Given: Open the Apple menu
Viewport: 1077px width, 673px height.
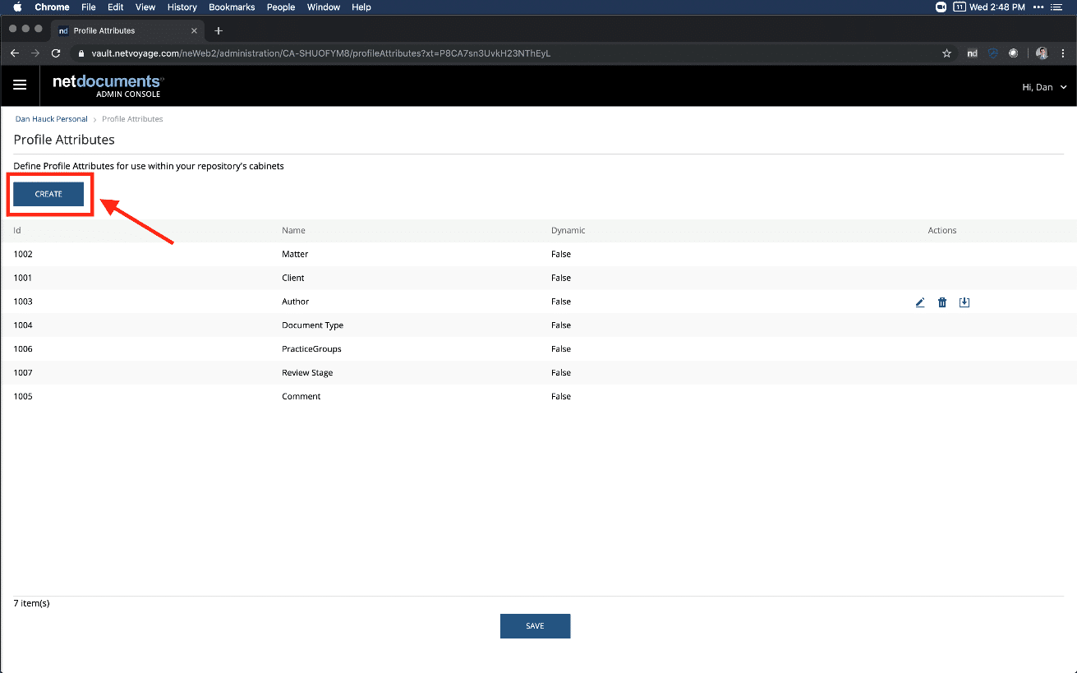Looking at the screenshot, I should click(x=17, y=7).
